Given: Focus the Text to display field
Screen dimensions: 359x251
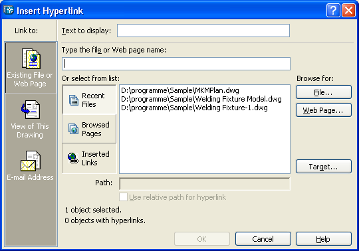Looking at the screenshot, I should (x=203, y=31).
